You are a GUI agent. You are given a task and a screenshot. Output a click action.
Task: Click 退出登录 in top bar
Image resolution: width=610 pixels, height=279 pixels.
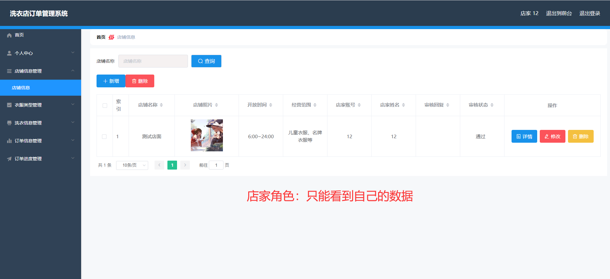pyautogui.click(x=590, y=13)
